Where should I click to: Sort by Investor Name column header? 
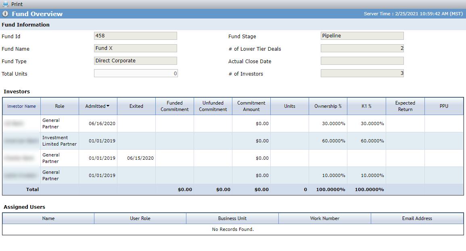pos(21,106)
